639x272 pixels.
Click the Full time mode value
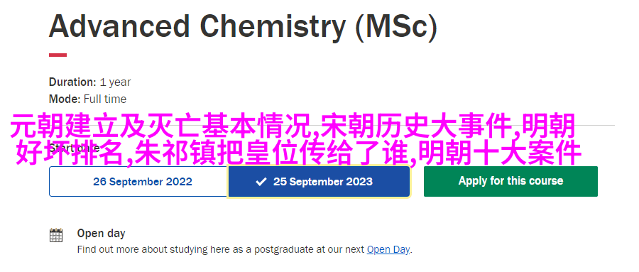pyautogui.click(x=105, y=99)
